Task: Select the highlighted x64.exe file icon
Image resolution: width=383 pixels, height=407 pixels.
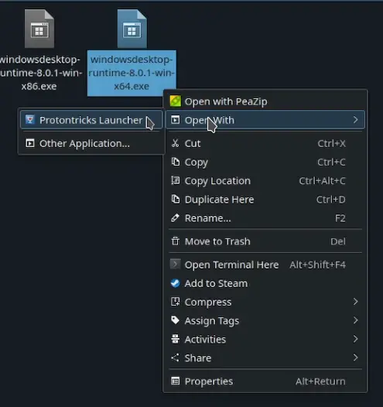Action: pos(132,29)
